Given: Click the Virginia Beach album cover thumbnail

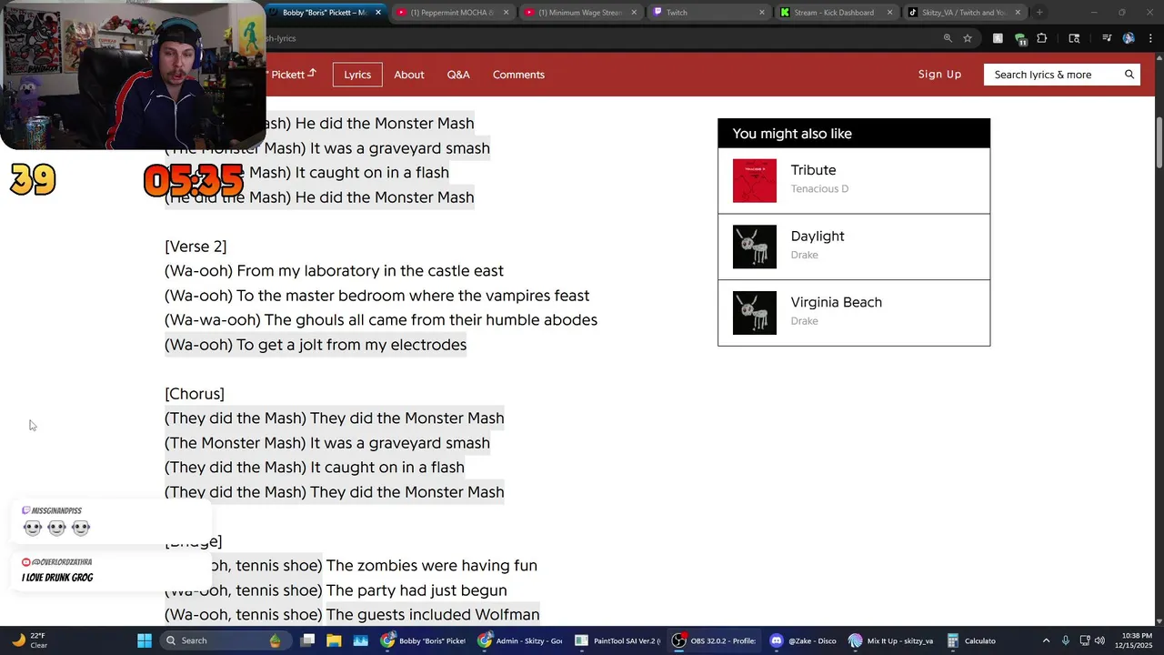Looking at the screenshot, I should (x=755, y=313).
